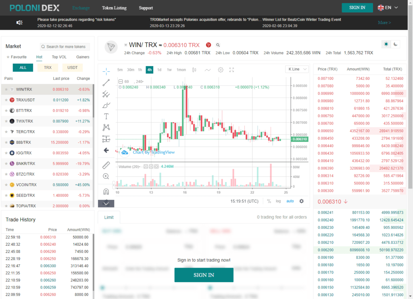Select the 1w chart interval

[x=169, y=70]
